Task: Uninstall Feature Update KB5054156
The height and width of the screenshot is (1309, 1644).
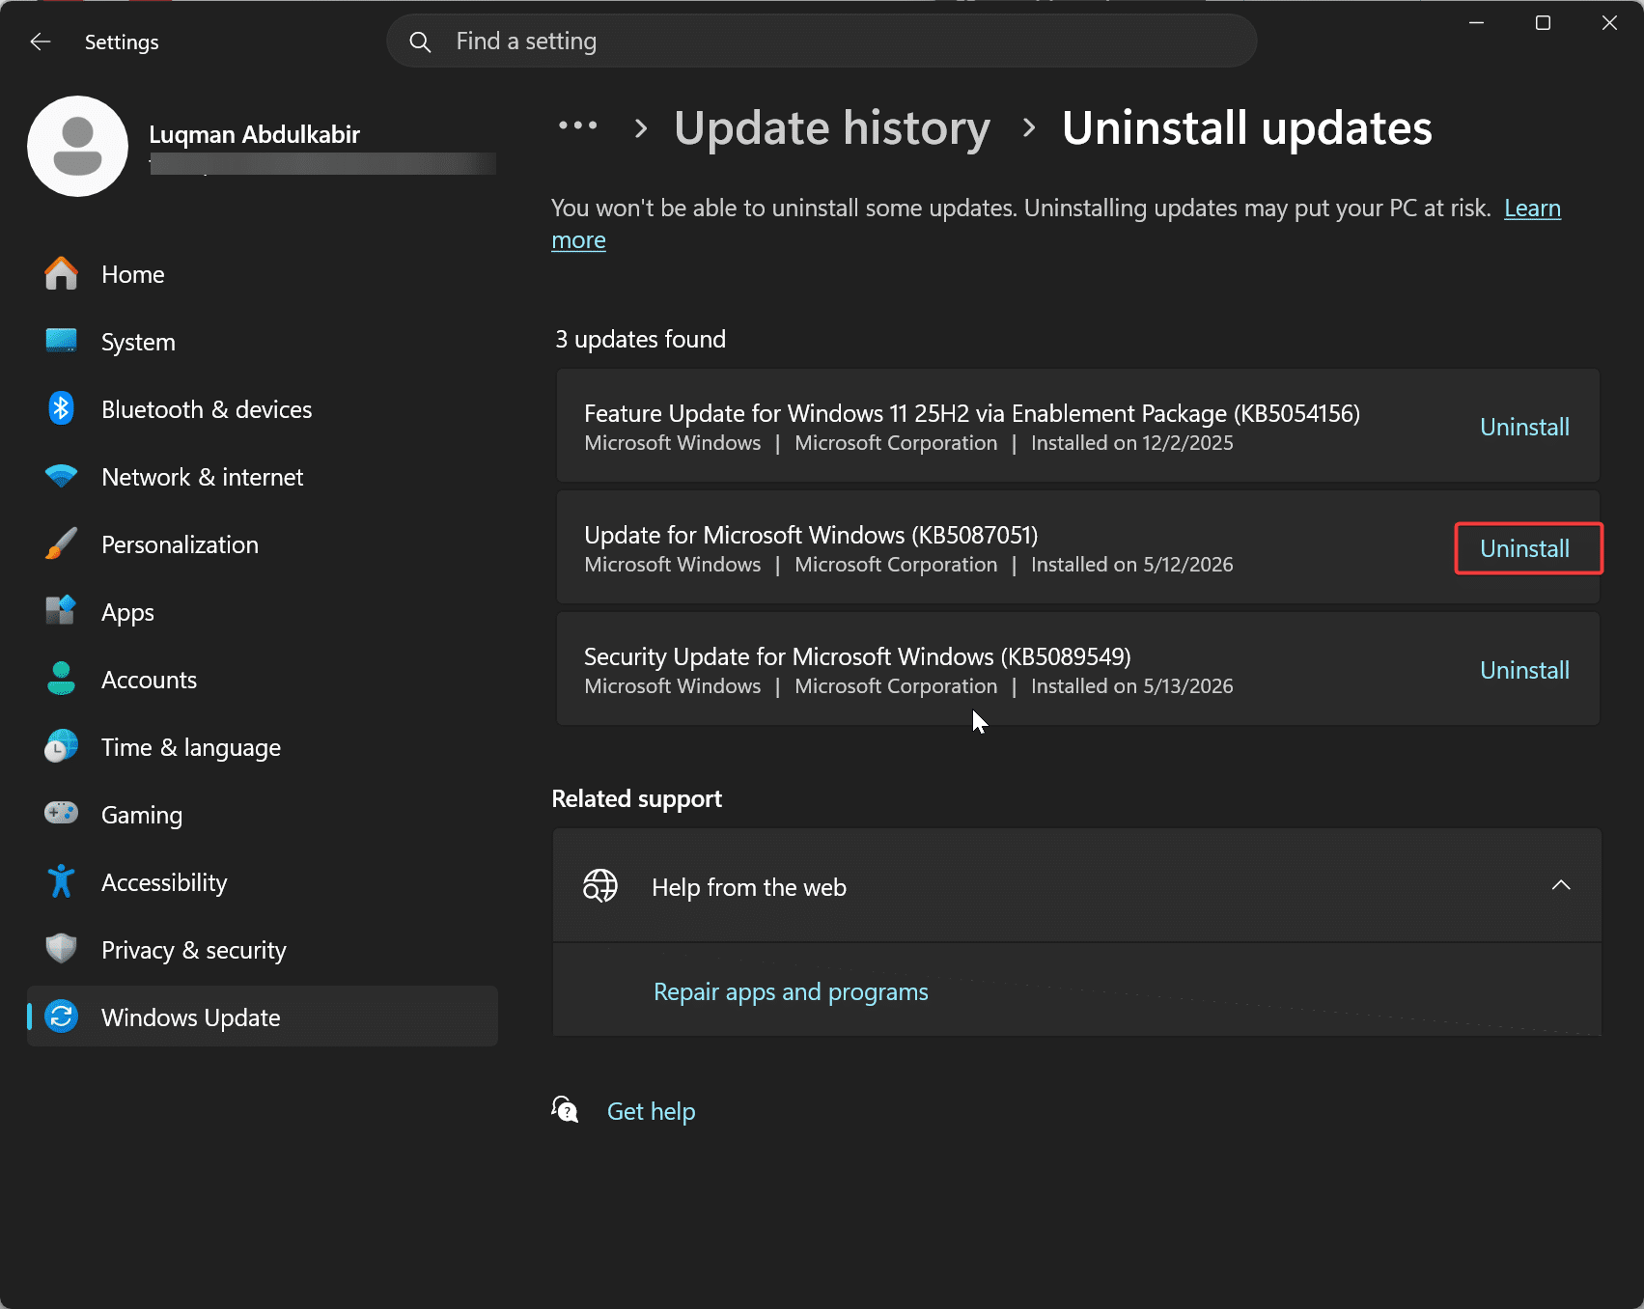Action: coord(1524,427)
